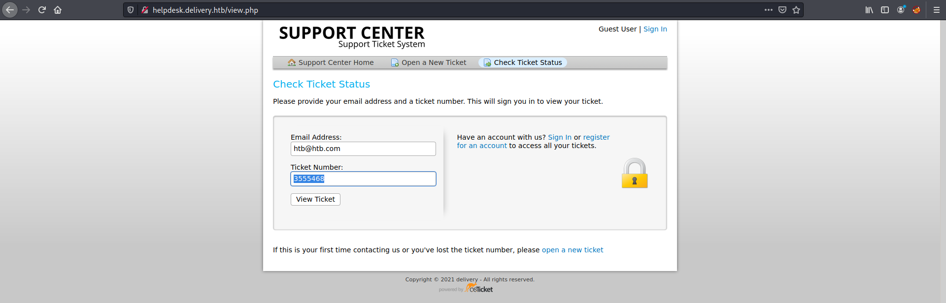Click the browser reload icon
The height and width of the screenshot is (303, 946).
coord(42,9)
